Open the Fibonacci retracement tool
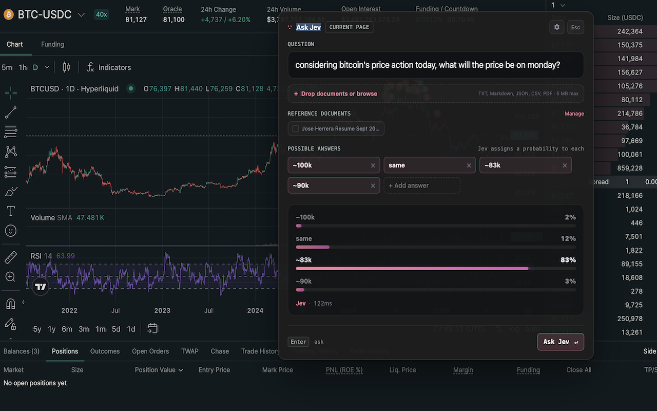The height and width of the screenshot is (411, 657). pyautogui.click(x=11, y=132)
